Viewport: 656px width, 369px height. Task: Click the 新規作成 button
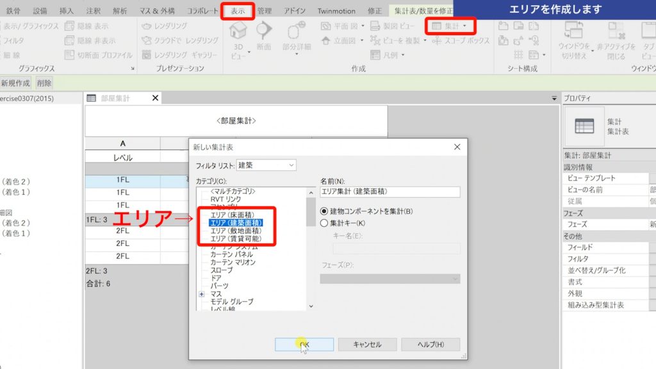tap(15, 83)
